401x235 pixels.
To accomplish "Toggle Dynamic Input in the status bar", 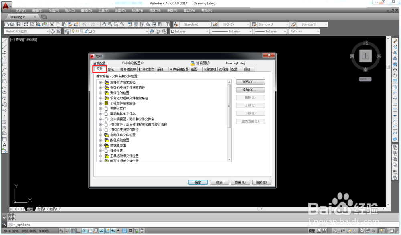I will (113, 231).
